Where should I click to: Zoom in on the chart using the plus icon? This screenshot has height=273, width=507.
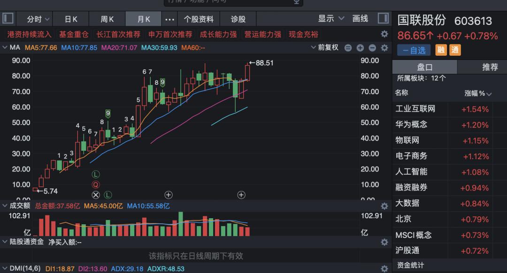360,47
